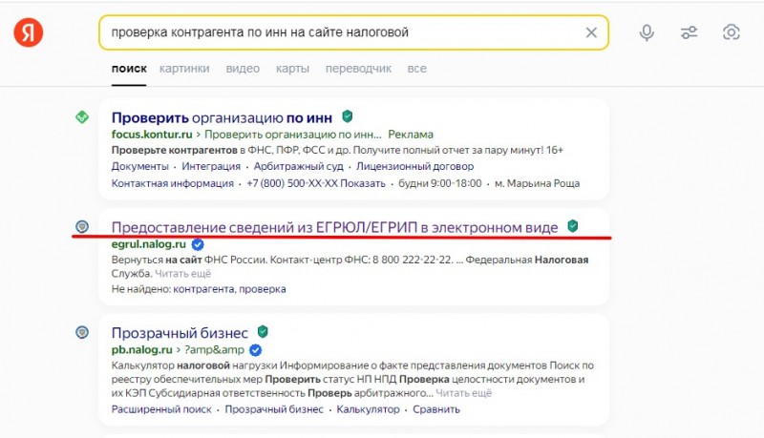Open the Сравнить sitelink
This screenshot has width=764, height=438.
point(436,409)
